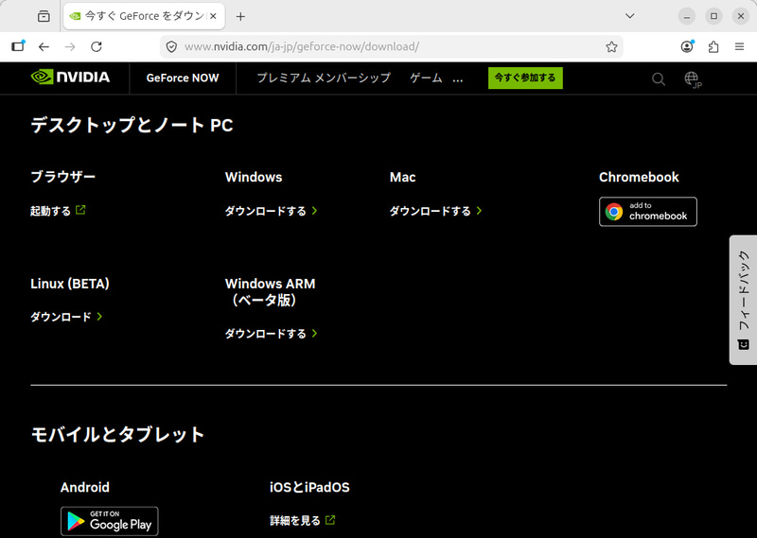Click the Firefox back arrow
The height and width of the screenshot is (538, 757).
[44, 47]
